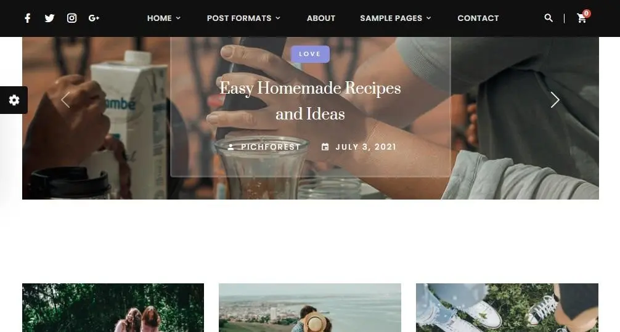This screenshot has height=332, width=620.
Task: Open Easy Homemade Recipes and Ideas post
Action: click(311, 101)
